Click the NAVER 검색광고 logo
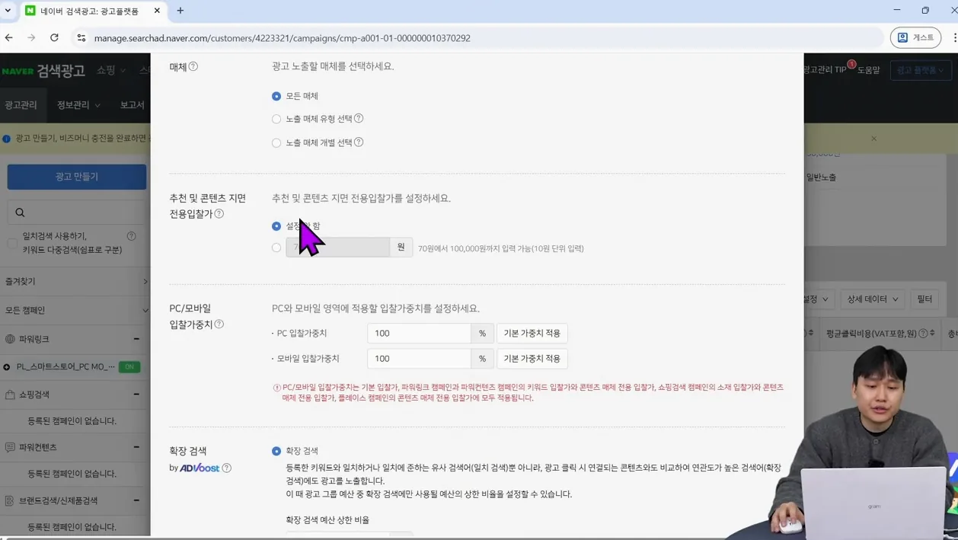Viewport: 958px width, 540px height. pos(43,71)
